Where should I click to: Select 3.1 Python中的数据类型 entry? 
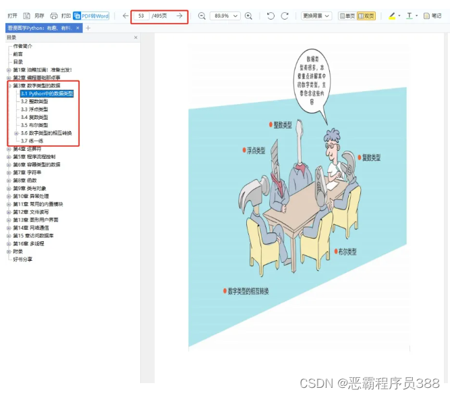click(47, 94)
